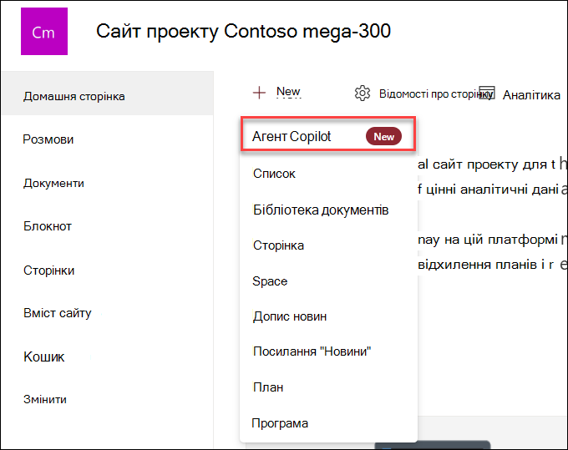The height and width of the screenshot is (450, 568).
Task: Go to Домашня сторінка in navigation
Action: 108,94
